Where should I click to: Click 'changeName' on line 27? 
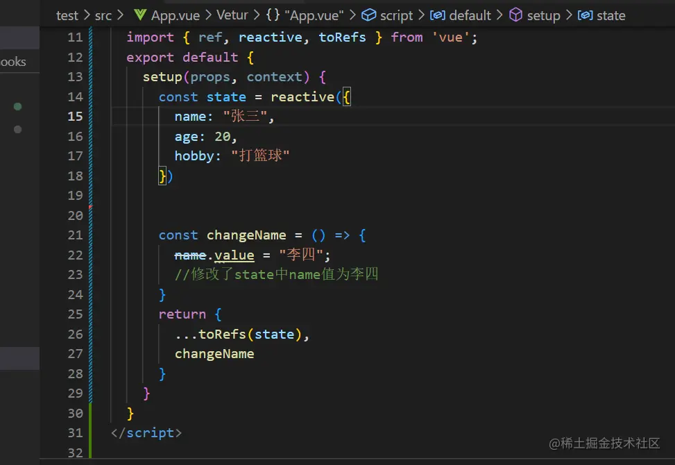pyautogui.click(x=214, y=355)
